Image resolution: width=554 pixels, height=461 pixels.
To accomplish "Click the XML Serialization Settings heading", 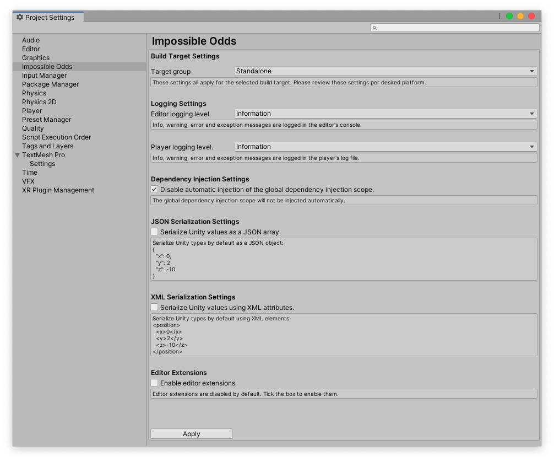I will 193,297.
